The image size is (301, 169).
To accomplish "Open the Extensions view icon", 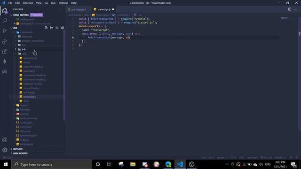I will click(x=5, y=51).
